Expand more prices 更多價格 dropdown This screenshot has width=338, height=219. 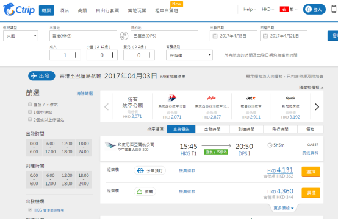tap(284, 208)
